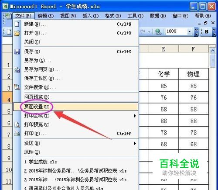This screenshot has height=190, width=218.
Task: Select row 4 header
Action: point(7,97)
